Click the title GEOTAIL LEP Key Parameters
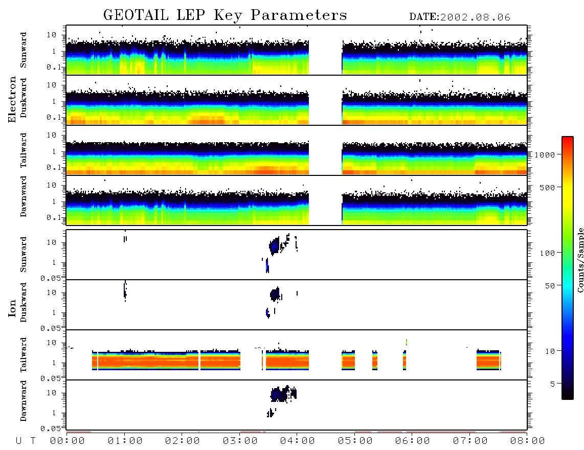Screen dimensions: 584x450 (225, 15)
